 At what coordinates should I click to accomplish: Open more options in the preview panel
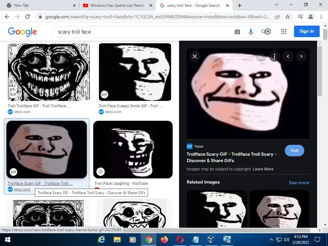275,56
